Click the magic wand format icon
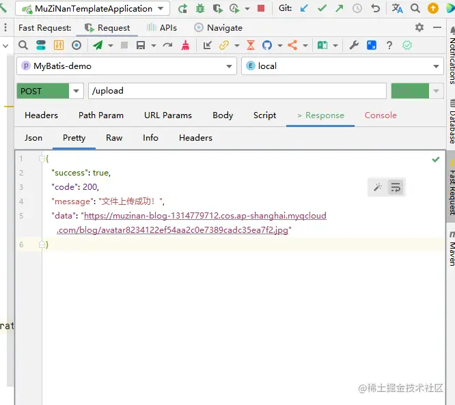The width and height of the screenshot is (455, 405). pyautogui.click(x=378, y=187)
